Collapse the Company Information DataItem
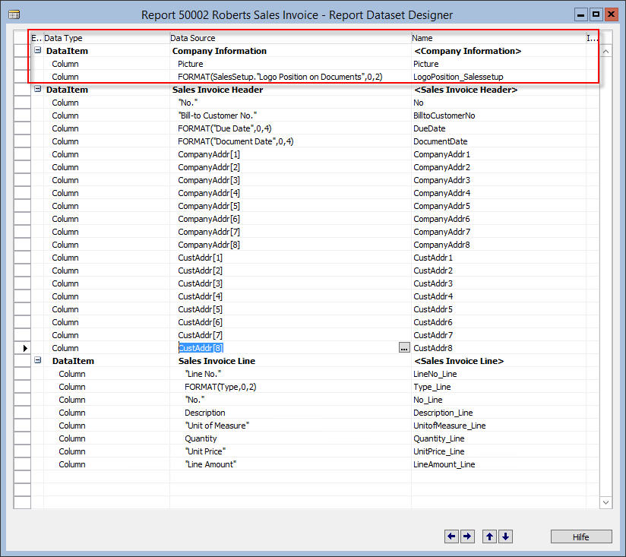This screenshot has height=557, width=626. [37, 50]
